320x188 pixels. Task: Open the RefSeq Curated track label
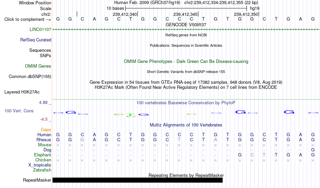click(x=35, y=40)
